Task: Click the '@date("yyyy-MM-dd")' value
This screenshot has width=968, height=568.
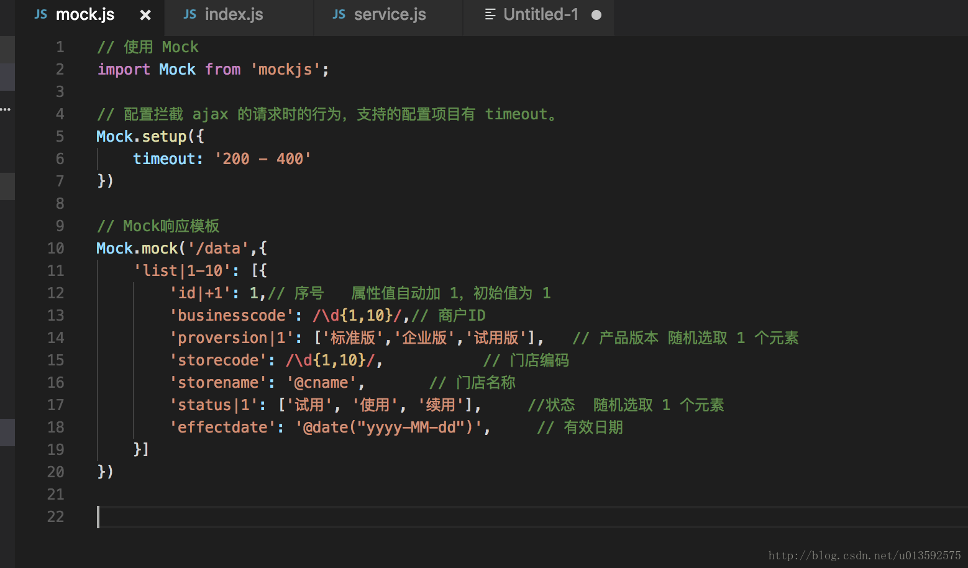Action: 388,428
